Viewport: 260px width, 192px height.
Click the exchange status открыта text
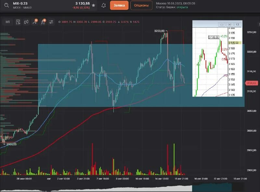click(x=182, y=7)
